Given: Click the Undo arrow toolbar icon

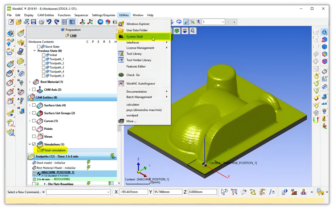Looking at the screenshot, I should point(49,22).
